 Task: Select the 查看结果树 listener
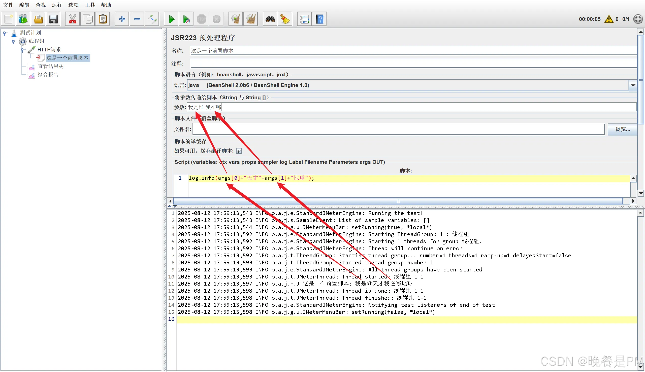[x=51, y=67]
